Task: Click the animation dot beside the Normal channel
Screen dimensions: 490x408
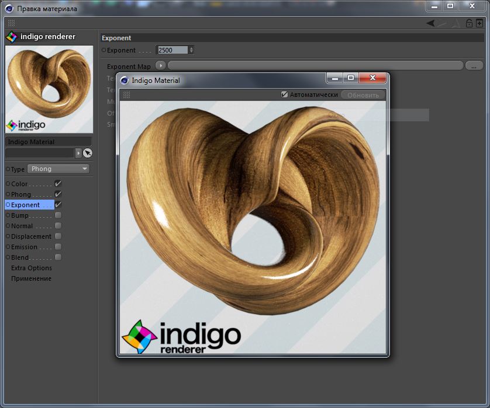Action: click(8, 225)
